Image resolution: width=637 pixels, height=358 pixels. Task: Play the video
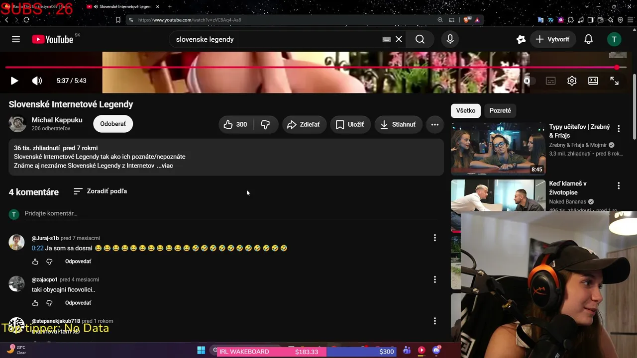pyautogui.click(x=14, y=81)
